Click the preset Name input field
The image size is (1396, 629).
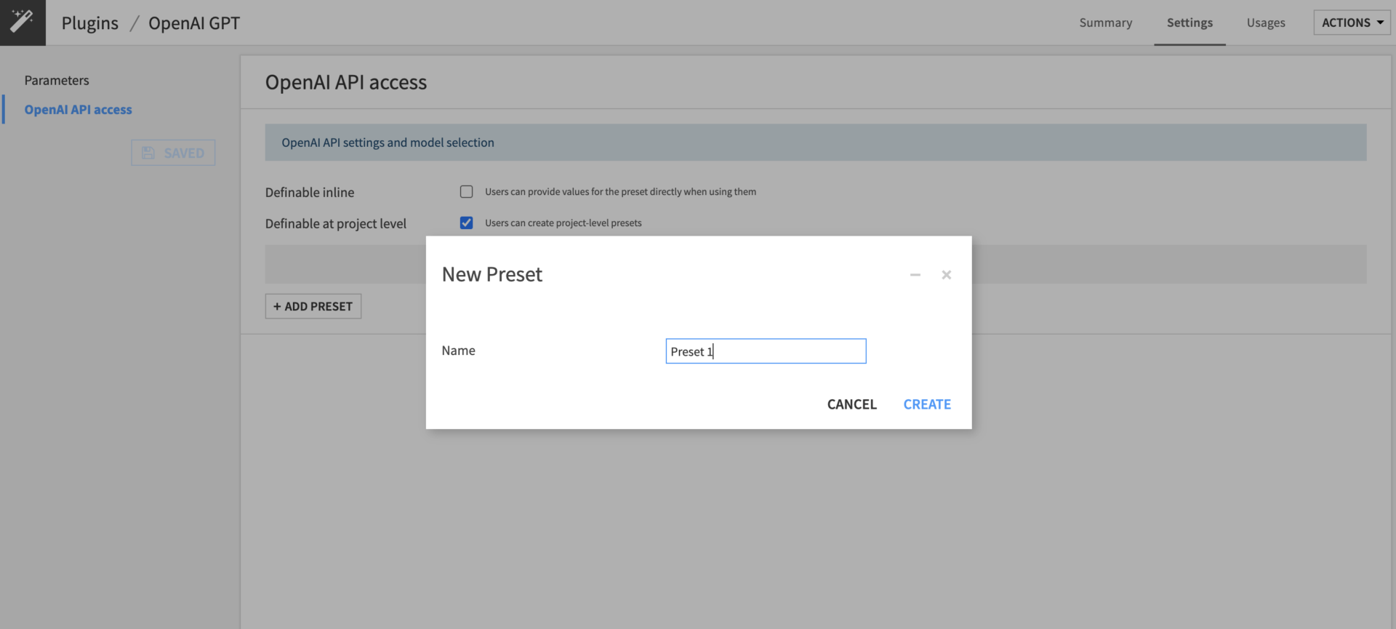(x=765, y=351)
